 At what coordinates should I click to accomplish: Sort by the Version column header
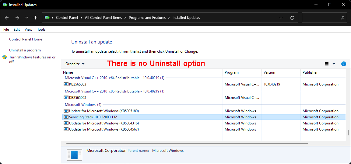(x=281, y=72)
